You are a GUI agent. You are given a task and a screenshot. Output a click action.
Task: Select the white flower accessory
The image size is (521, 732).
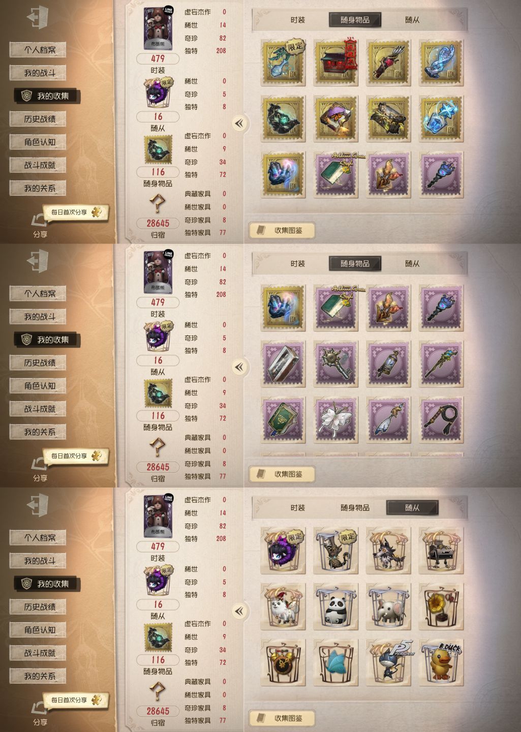(335, 419)
